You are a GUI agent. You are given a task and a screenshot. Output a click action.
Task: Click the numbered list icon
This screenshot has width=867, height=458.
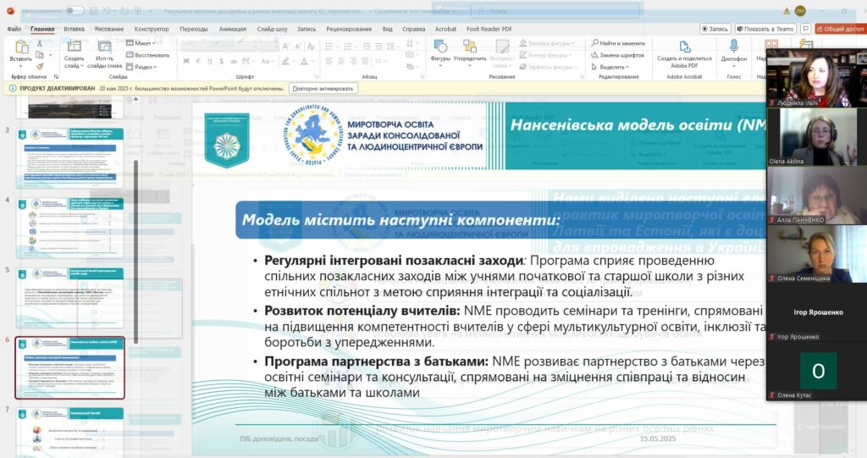348,46
